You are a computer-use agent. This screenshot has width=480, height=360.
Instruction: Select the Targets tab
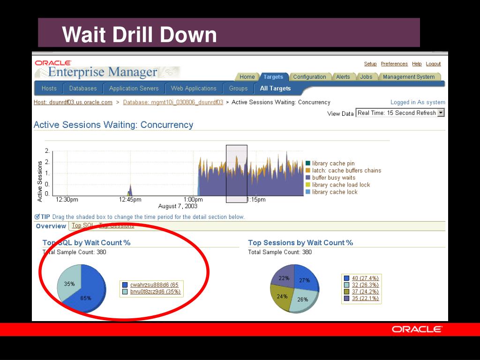coord(273,77)
